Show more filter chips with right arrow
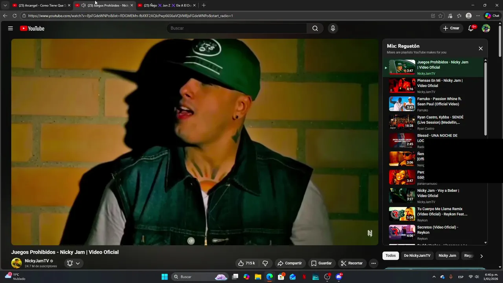 pyautogui.click(x=481, y=256)
